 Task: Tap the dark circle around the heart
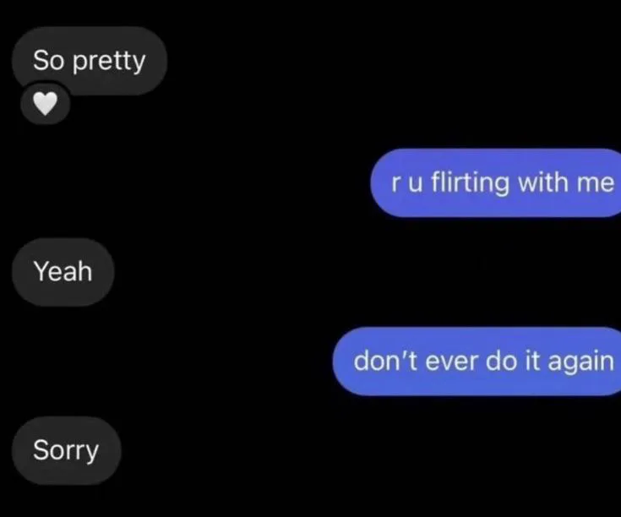pyautogui.click(x=45, y=104)
